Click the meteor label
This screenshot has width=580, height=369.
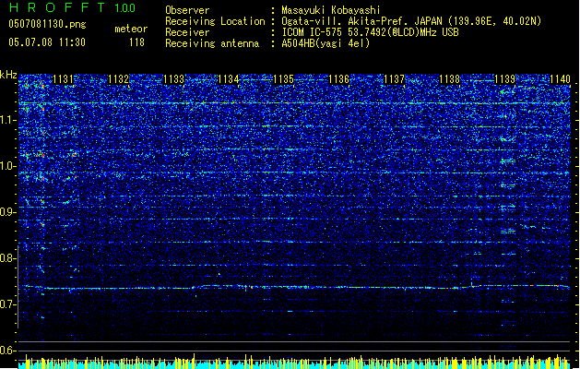131,29
